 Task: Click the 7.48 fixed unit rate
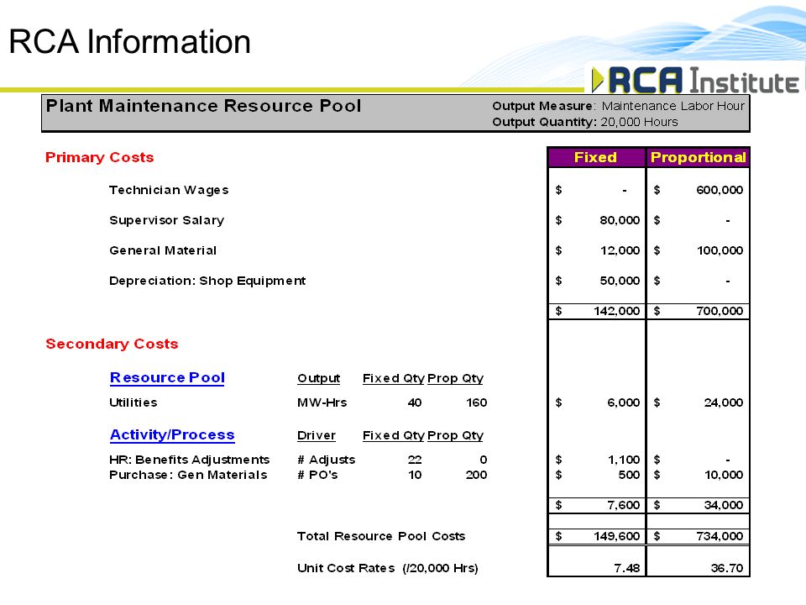pyautogui.click(x=626, y=568)
